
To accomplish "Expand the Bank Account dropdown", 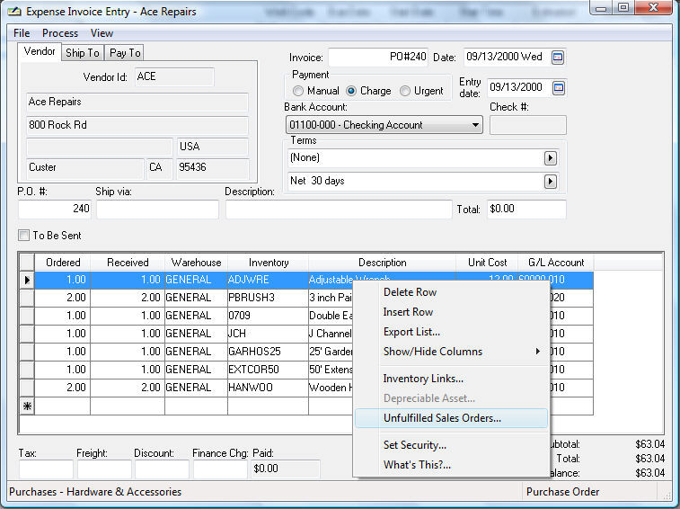I will click(x=475, y=125).
